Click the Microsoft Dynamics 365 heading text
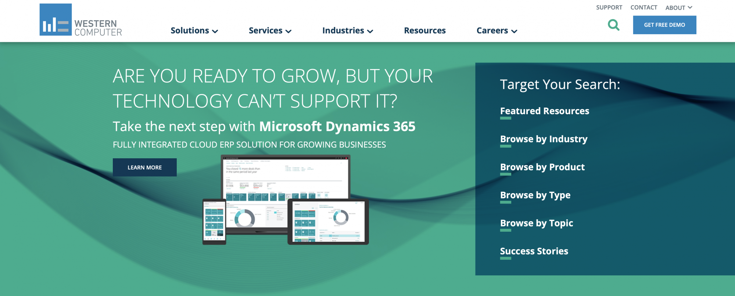Viewport: 735px width, 296px height. [337, 126]
